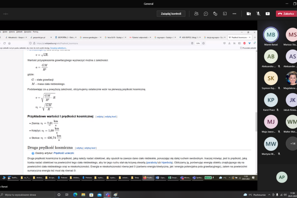Open the Pomoc menu in Firefox
297x198 pixels.
36,32
